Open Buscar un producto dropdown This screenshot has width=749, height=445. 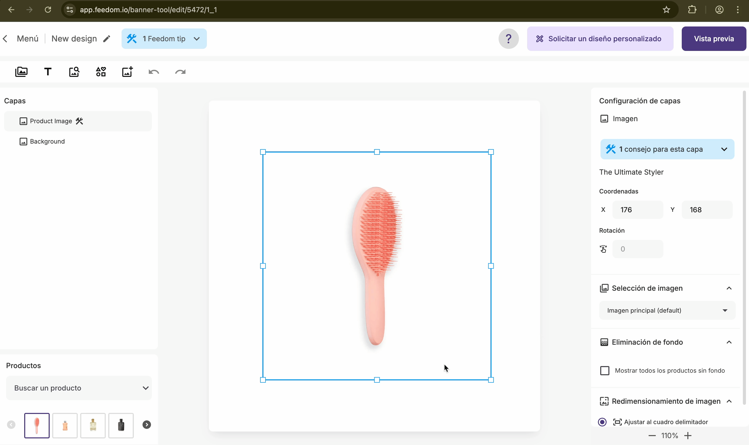pos(79,388)
